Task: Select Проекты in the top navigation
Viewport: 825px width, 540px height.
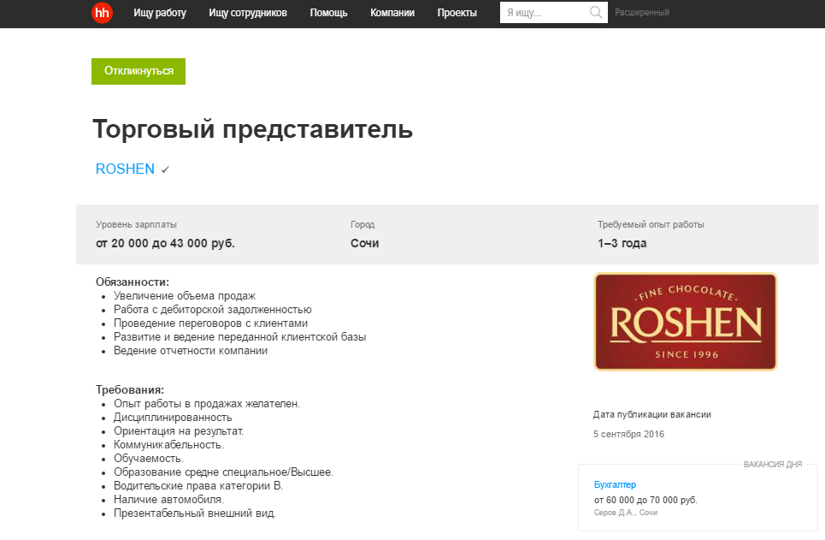Action: point(457,13)
